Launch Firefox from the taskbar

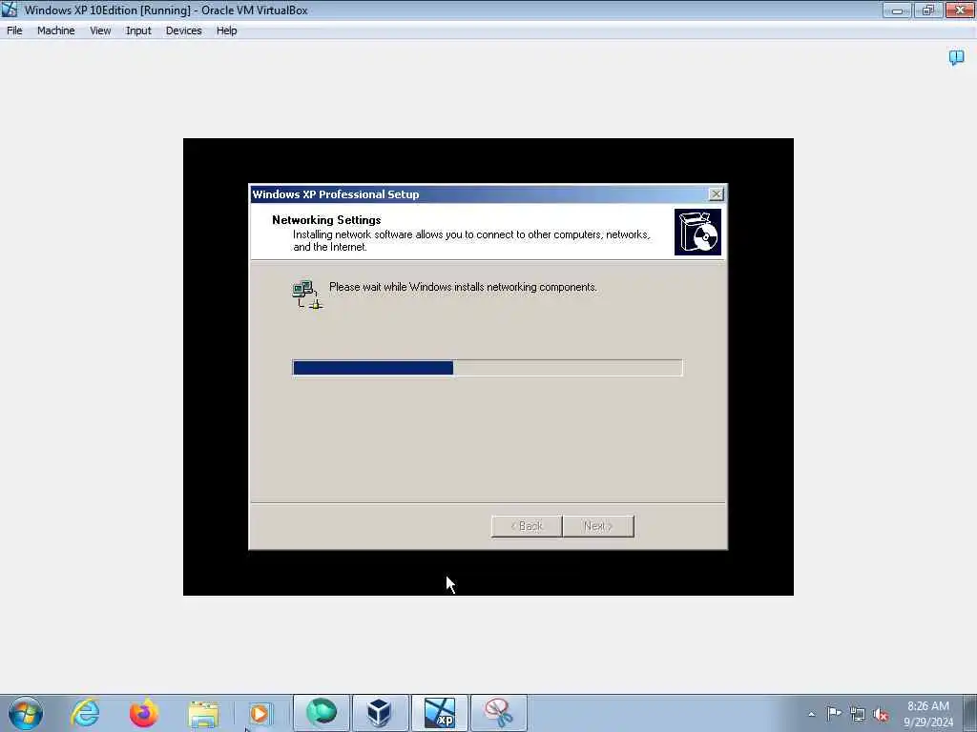pyautogui.click(x=143, y=713)
